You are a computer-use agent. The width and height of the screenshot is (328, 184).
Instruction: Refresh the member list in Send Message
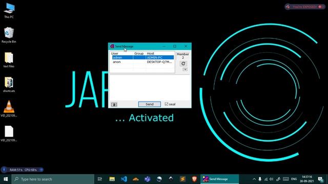[183, 63]
